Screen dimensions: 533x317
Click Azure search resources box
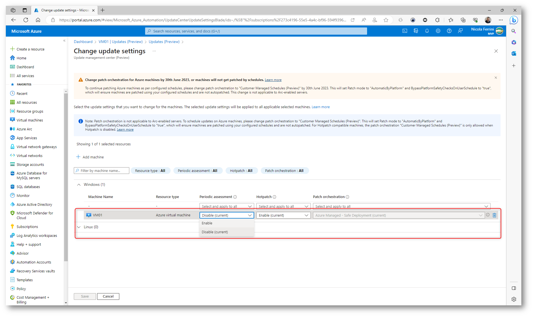256,31
